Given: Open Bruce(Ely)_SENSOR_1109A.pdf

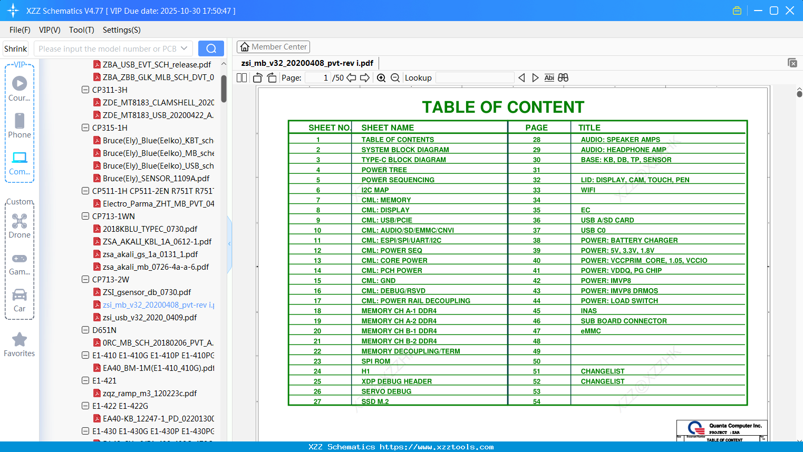Looking at the screenshot, I should [151, 179].
